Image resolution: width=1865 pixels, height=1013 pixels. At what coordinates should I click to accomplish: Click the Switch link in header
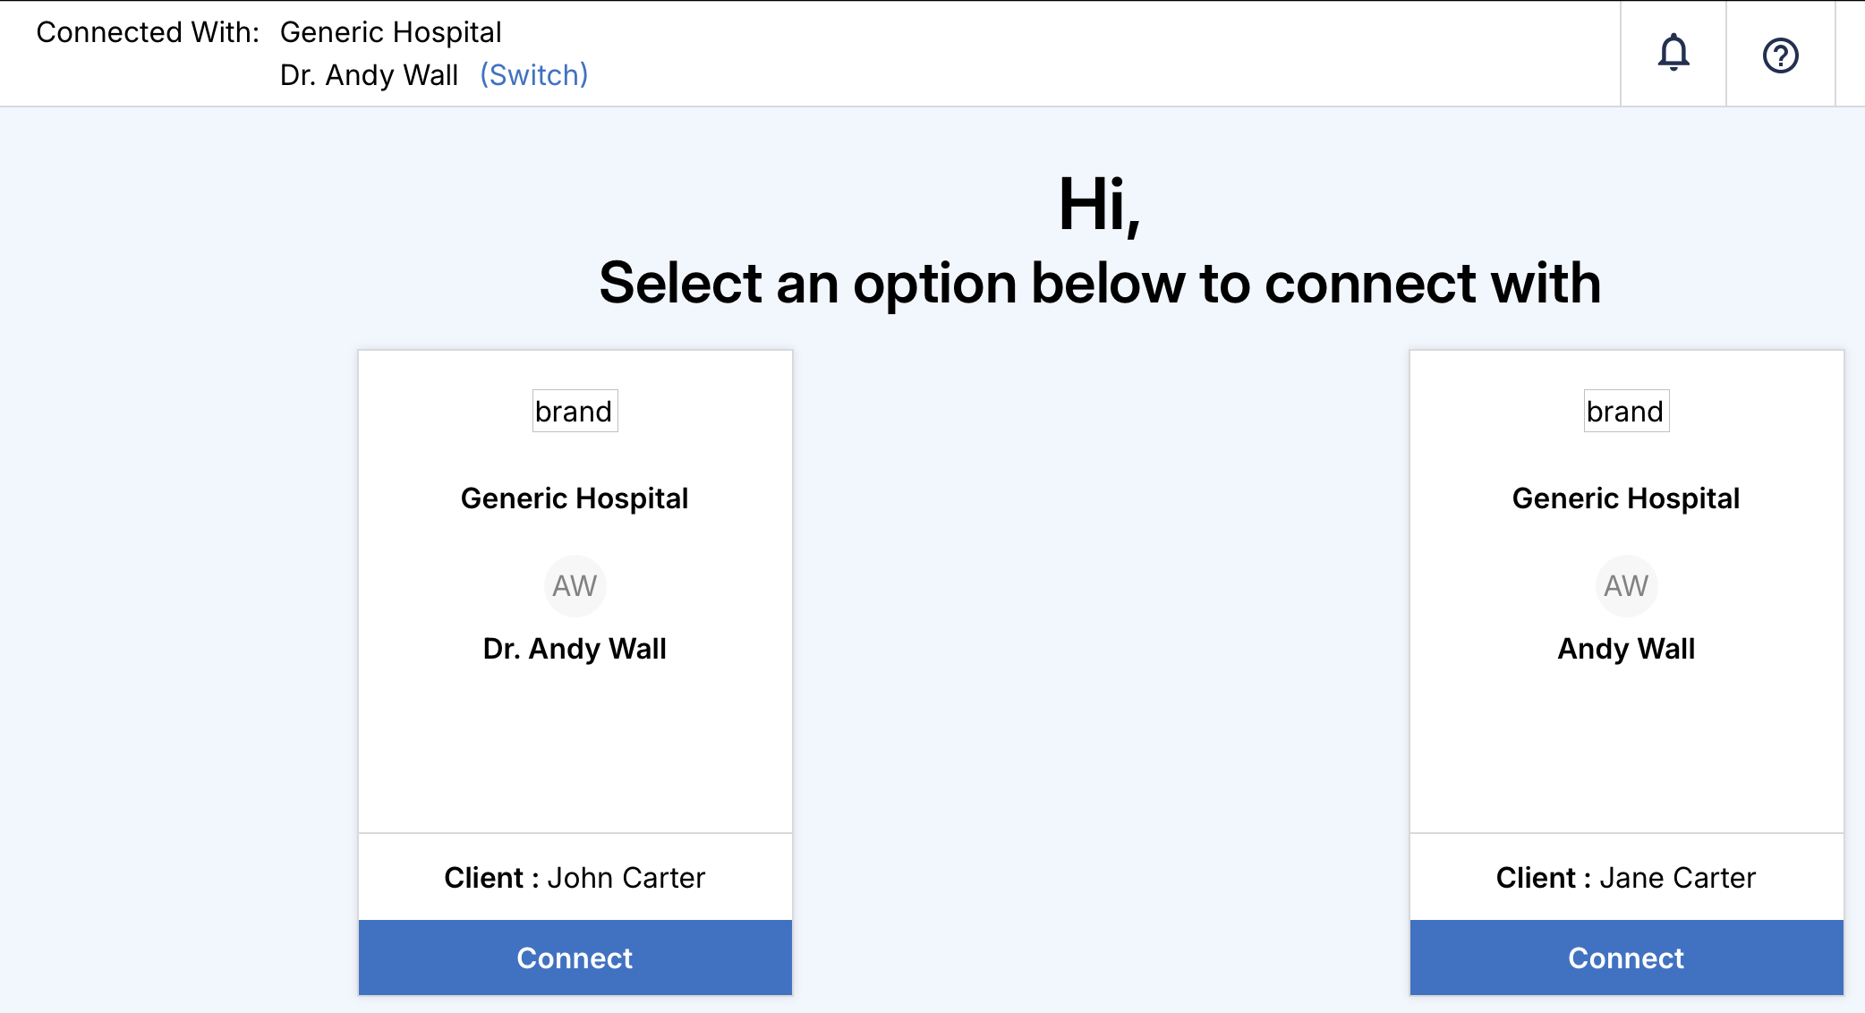point(533,75)
